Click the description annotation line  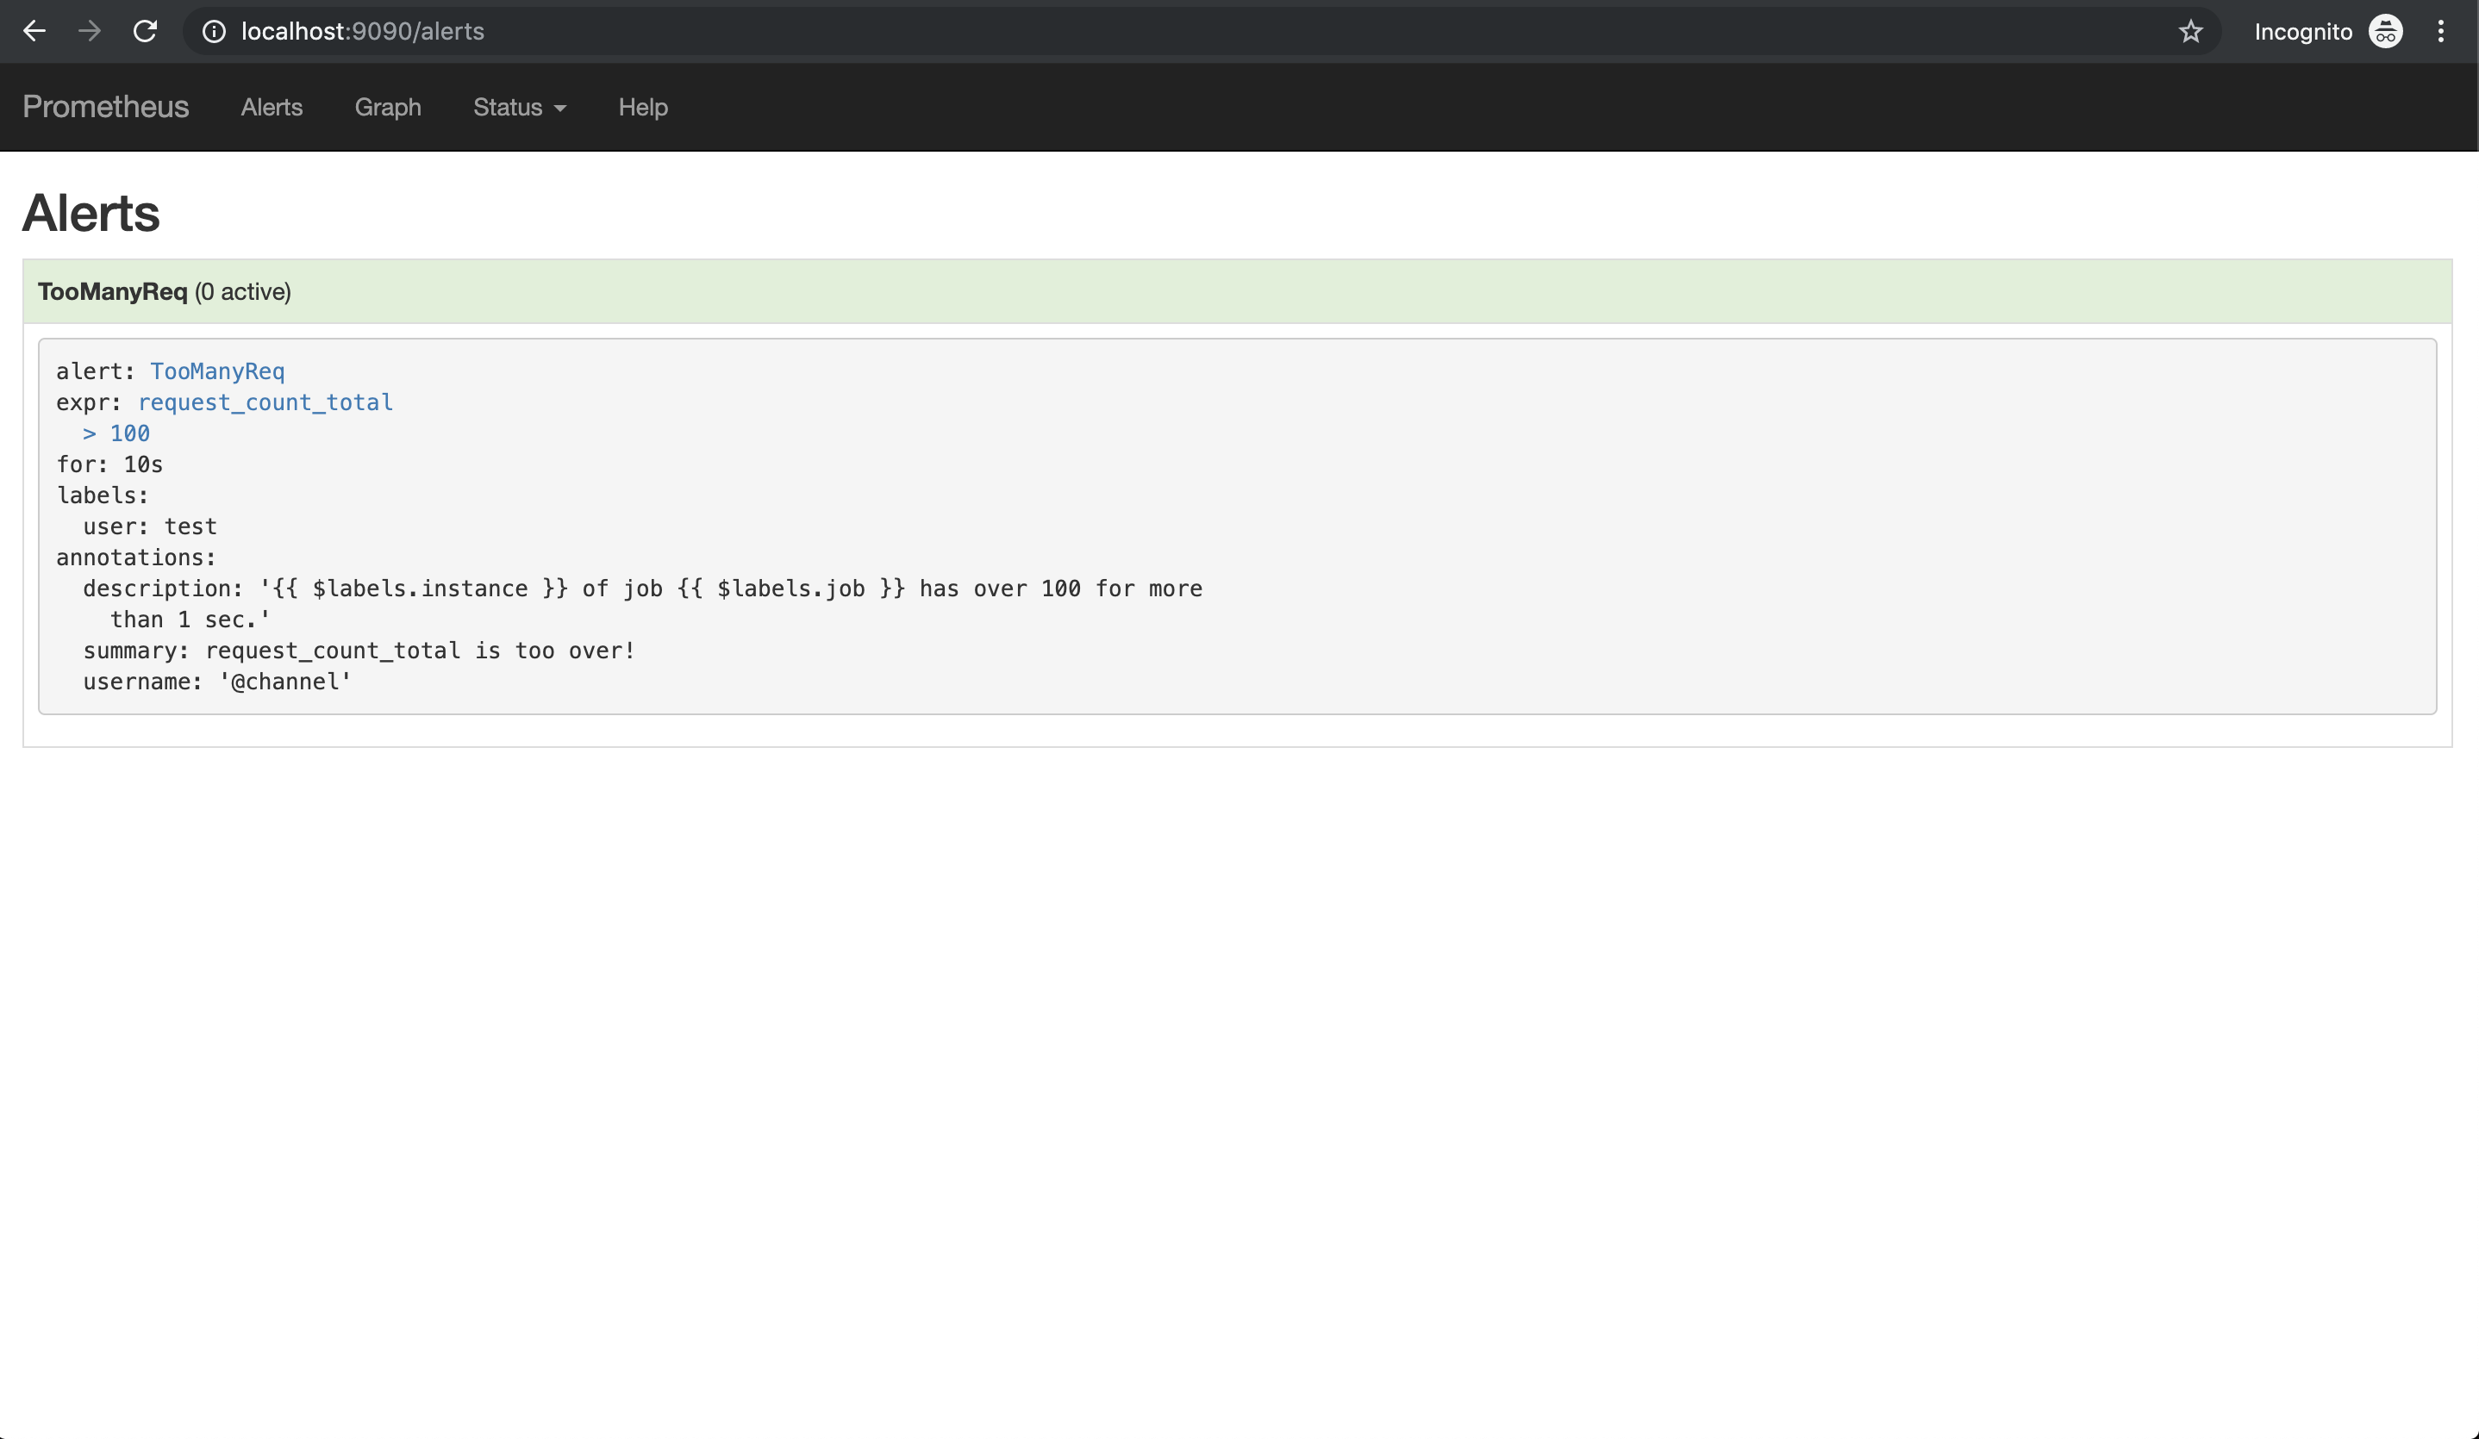tap(642, 589)
